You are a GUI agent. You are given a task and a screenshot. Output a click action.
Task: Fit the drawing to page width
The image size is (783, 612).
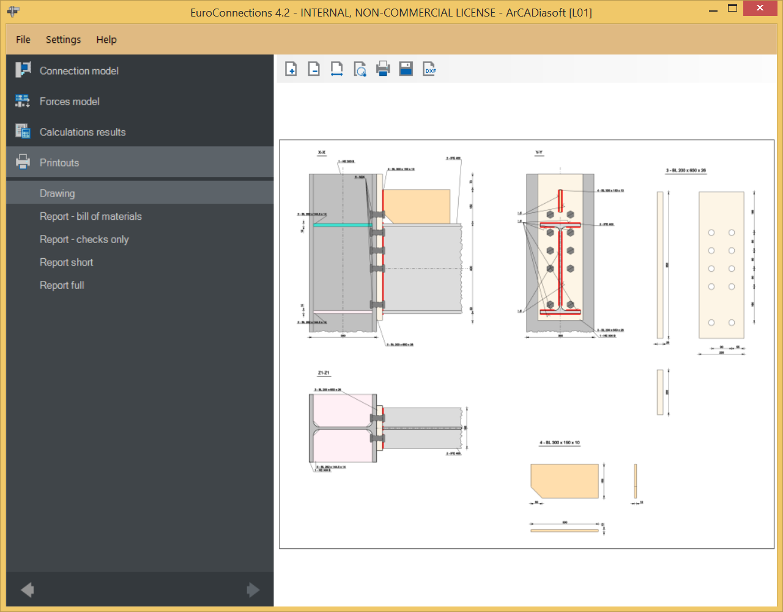tap(337, 69)
